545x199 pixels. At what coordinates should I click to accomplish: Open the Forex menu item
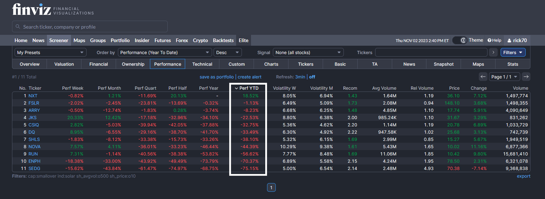182,40
